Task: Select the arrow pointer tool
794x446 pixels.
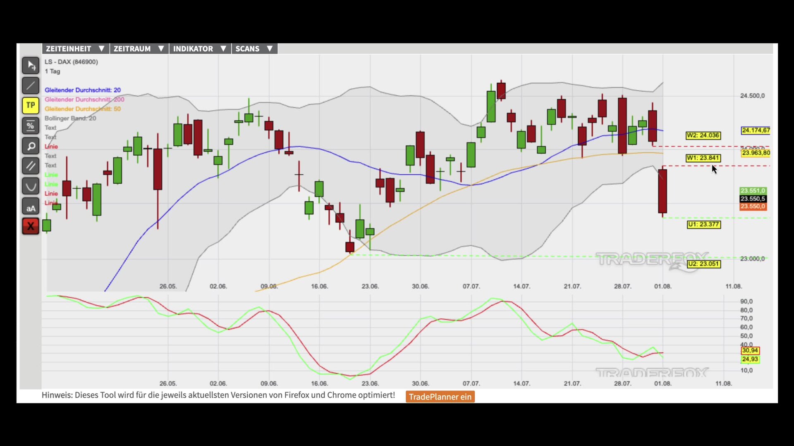Action: [31, 65]
